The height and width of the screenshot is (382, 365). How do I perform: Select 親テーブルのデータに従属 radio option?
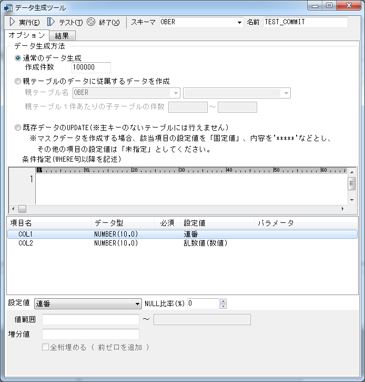point(18,81)
